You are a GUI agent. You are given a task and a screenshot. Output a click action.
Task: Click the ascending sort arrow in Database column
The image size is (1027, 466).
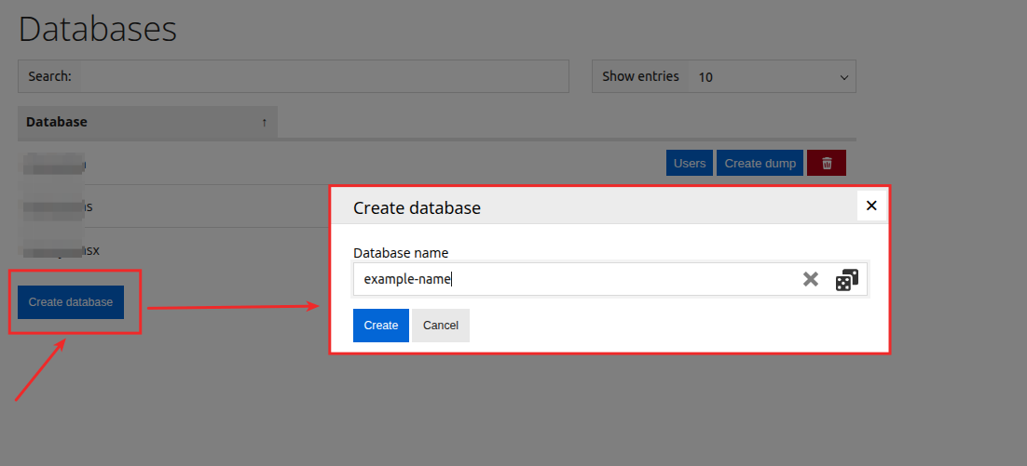264,122
